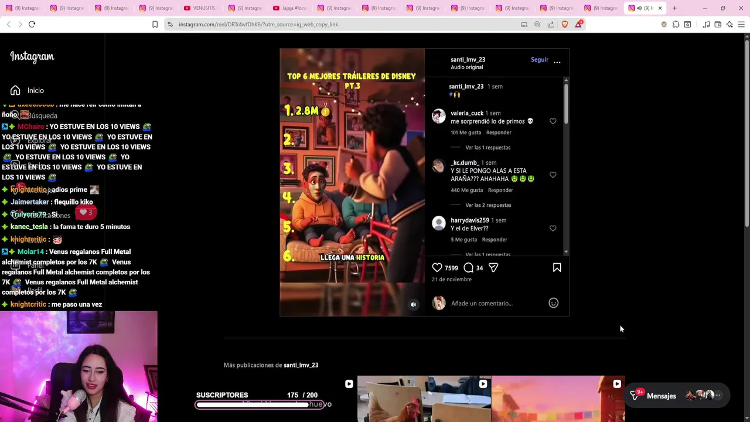The image size is (750, 422).
Task: Reply to valeria_cuck's comment
Action: pos(499,132)
